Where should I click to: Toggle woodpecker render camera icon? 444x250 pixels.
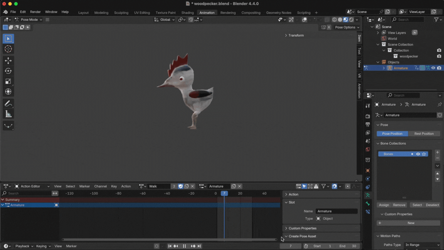[x=439, y=56]
